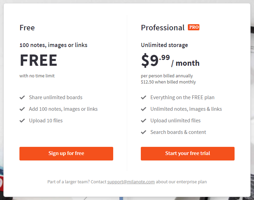This screenshot has width=254, height=200.
Task: Click checkmark beside Search boards & content
Action: (x=144, y=132)
